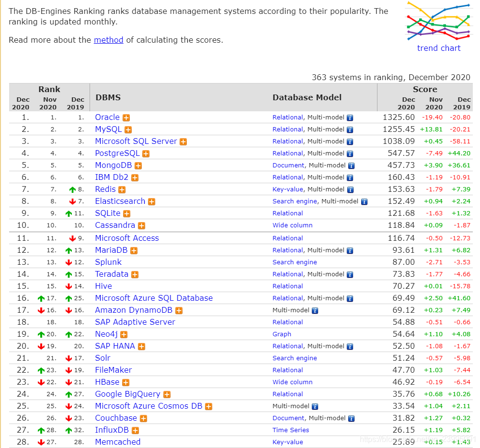480x448 pixels.
Task: Click the multi-model info icon in the Oracle row
Action: tap(350, 118)
